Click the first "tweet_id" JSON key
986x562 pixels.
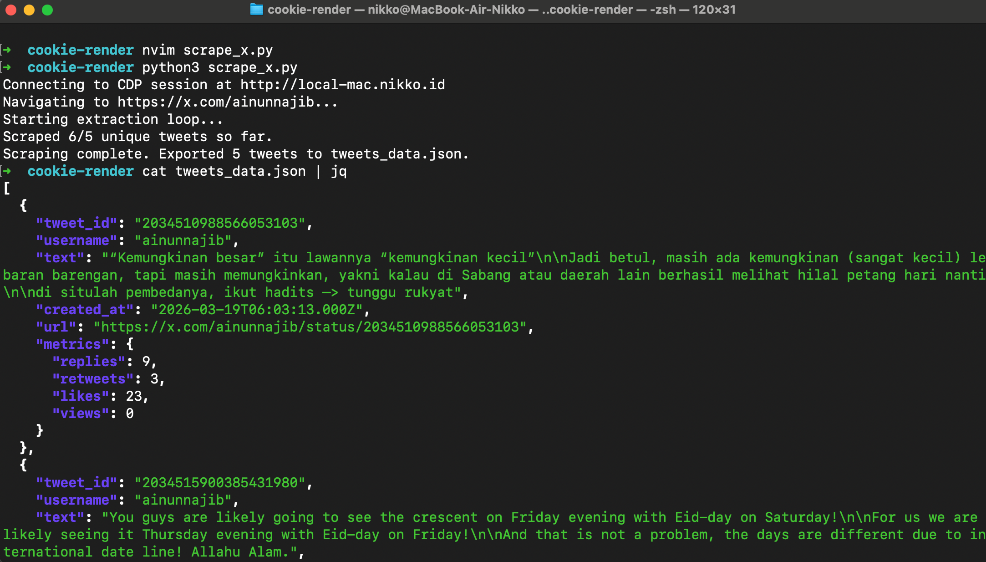pyautogui.click(x=76, y=223)
